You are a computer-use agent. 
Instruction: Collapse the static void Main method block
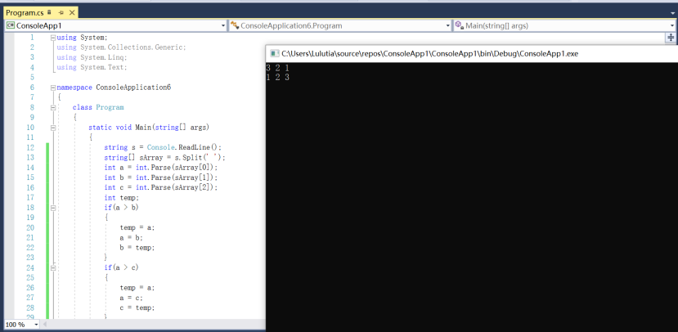53,128
